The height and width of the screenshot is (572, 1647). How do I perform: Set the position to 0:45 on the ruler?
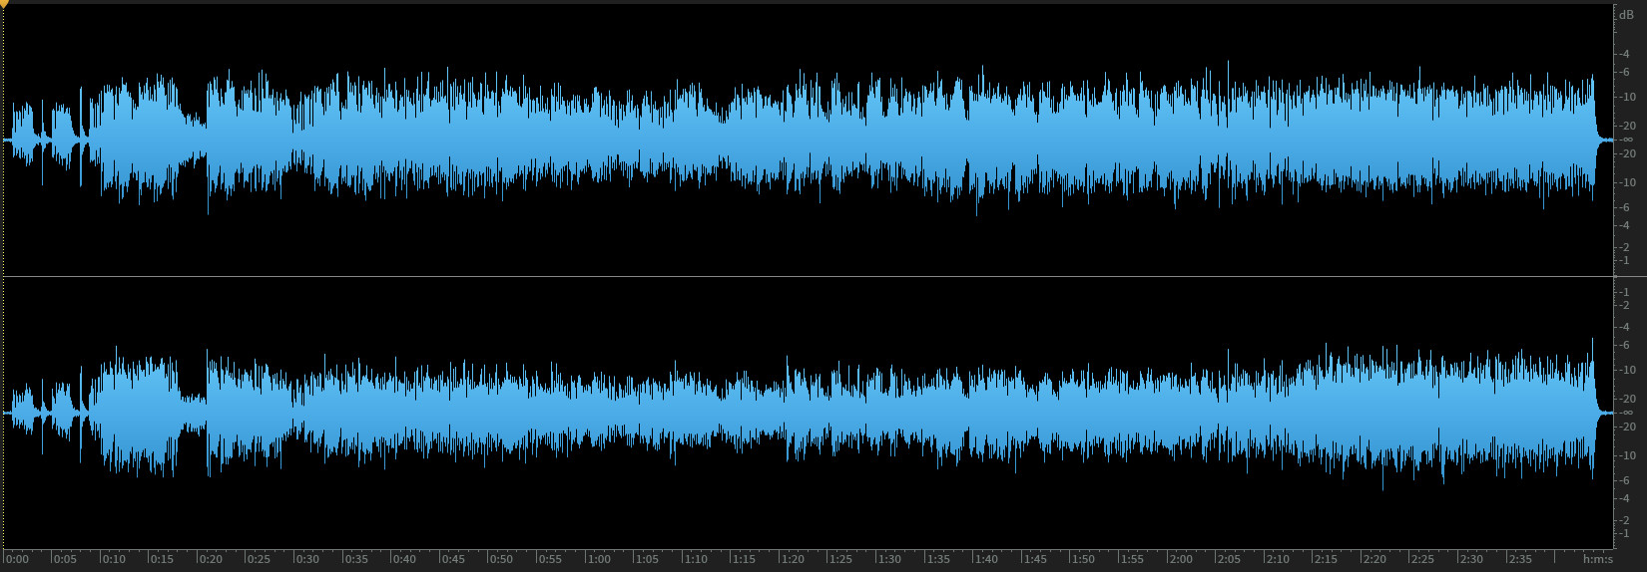[x=453, y=559]
